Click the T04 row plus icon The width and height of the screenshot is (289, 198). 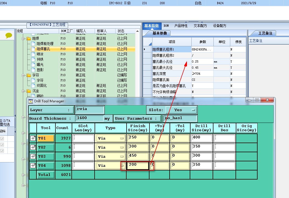coord(33,165)
